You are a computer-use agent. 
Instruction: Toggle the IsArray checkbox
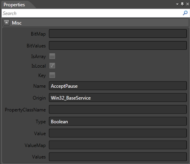[52, 56]
